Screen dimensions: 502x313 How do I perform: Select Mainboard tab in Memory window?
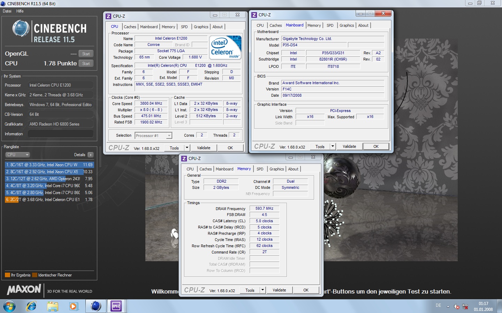coord(225,169)
